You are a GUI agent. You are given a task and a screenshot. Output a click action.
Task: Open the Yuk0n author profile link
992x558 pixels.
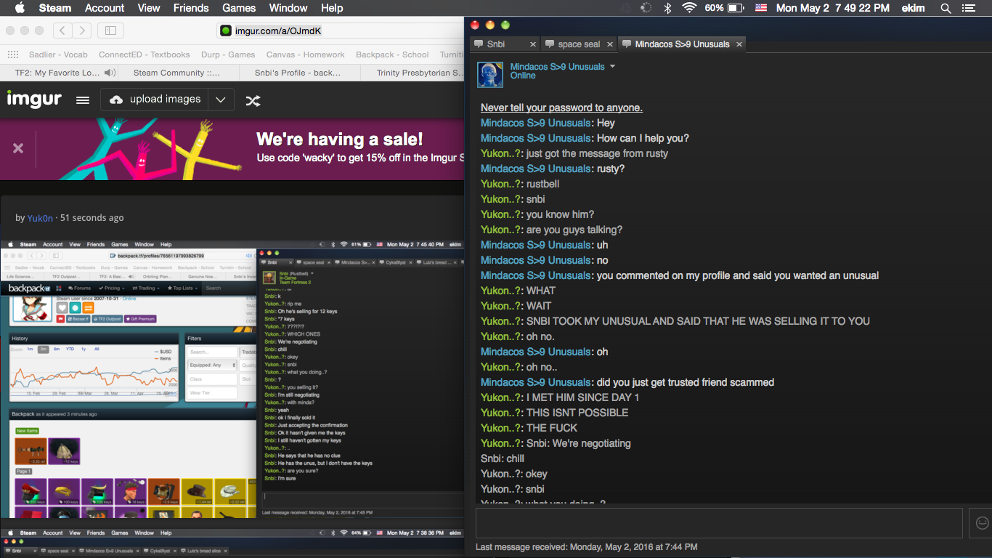[x=40, y=218]
